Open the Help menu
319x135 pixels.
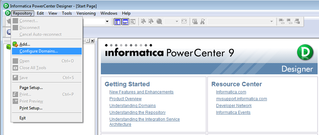point(126,13)
